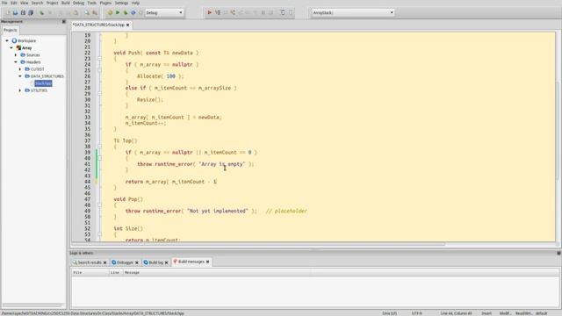Open the Settings menu

(x=121, y=3)
